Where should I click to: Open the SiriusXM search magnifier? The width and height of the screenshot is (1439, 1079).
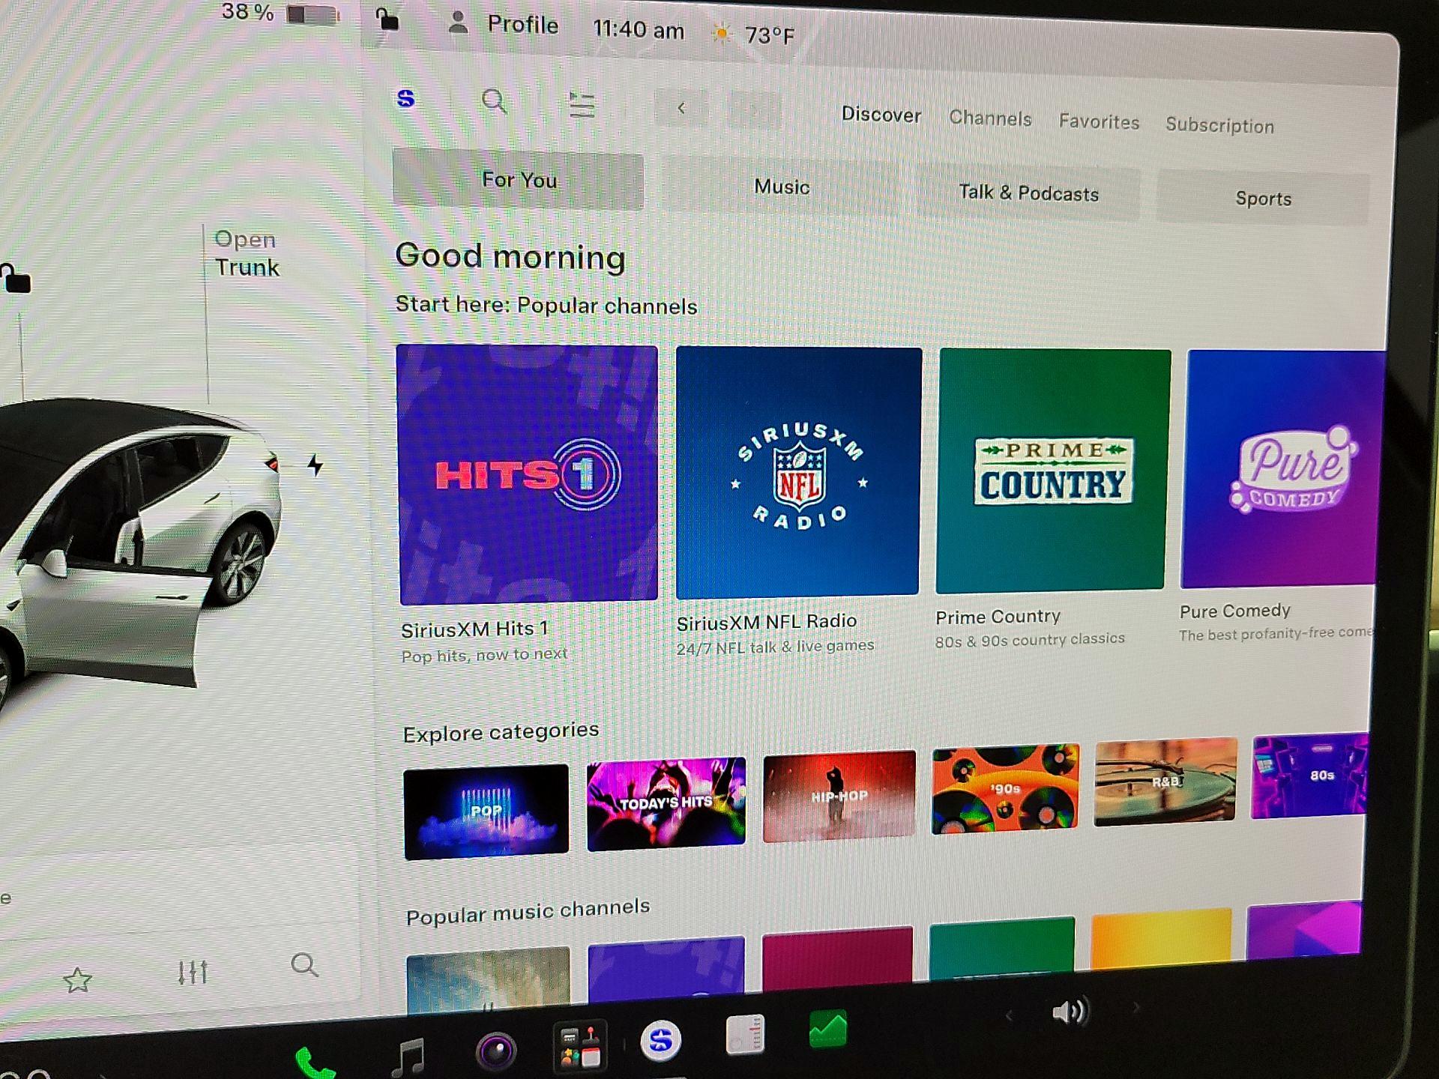[x=494, y=101]
